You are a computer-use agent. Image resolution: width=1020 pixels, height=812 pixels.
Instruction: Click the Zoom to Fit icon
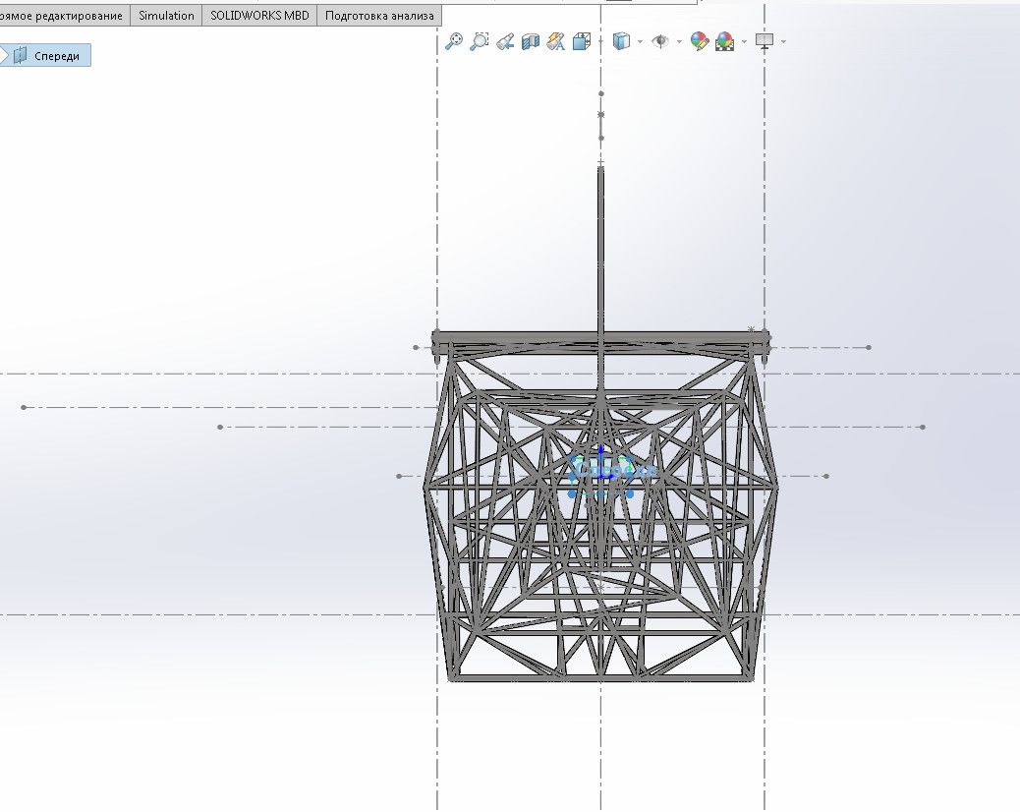(454, 41)
